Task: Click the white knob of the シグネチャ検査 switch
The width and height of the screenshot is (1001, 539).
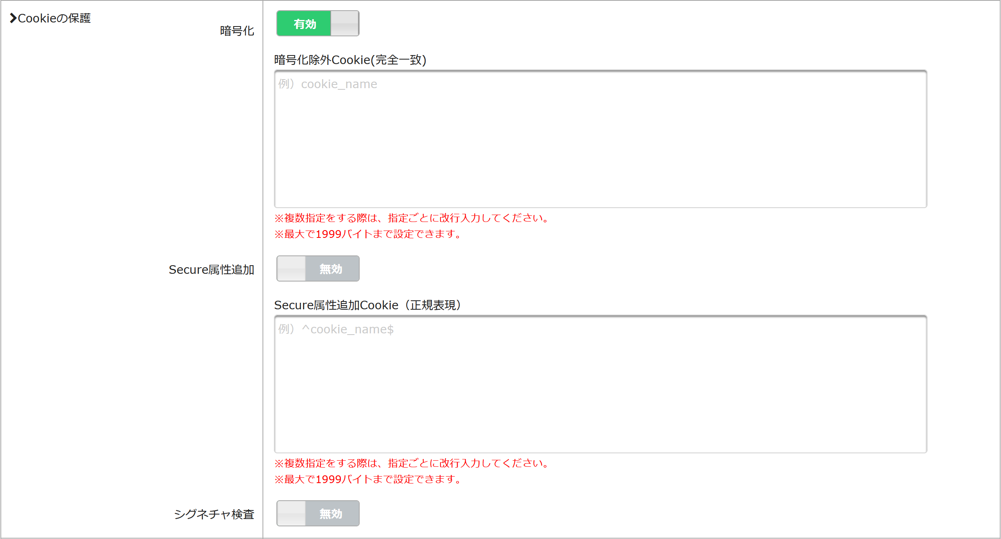Action: click(291, 513)
